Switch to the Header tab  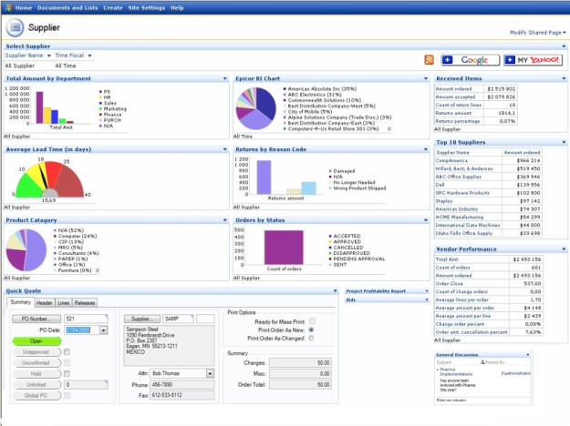click(x=45, y=302)
